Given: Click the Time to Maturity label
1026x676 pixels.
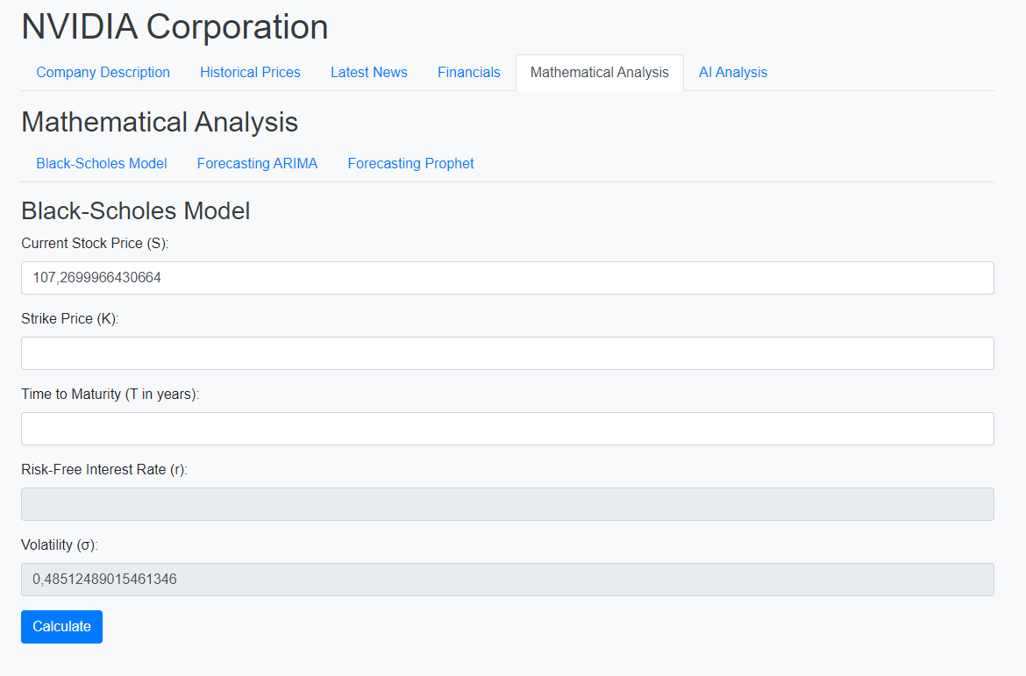Looking at the screenshot, I should click(110, 394).
